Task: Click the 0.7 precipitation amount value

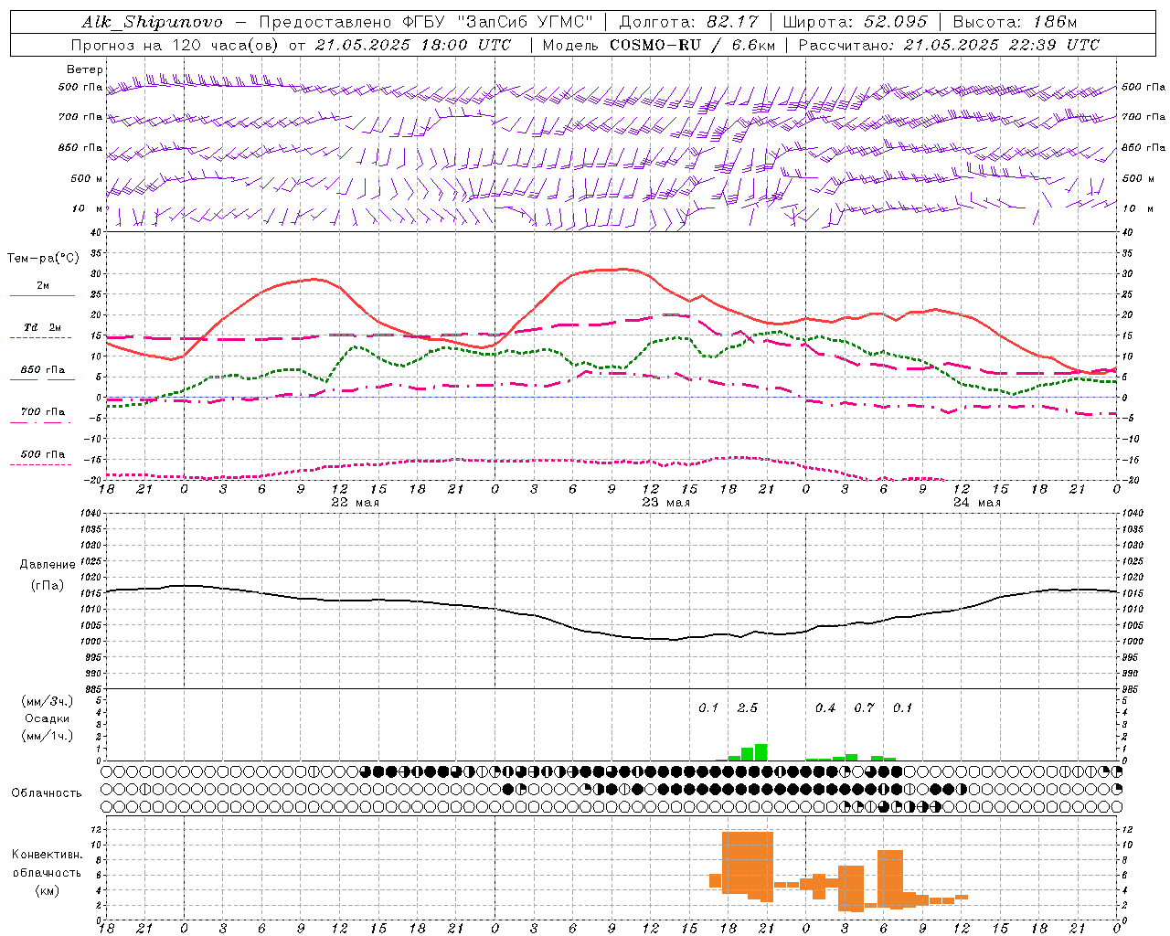Action: pyautogui.click(x=864, y=707)
